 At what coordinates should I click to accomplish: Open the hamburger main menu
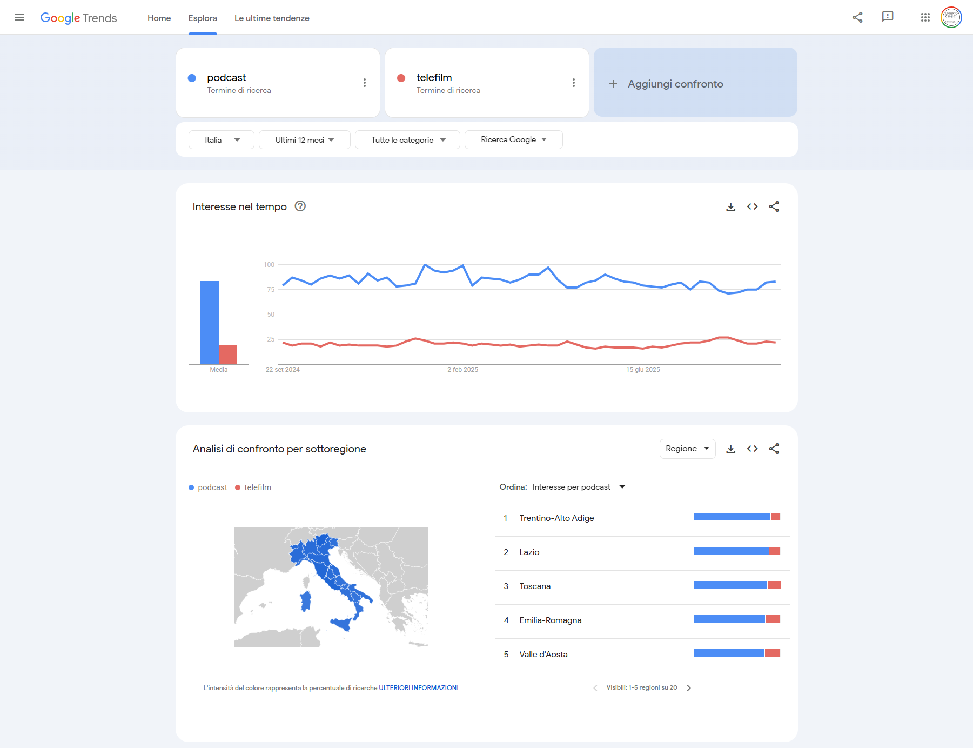point(19,17)
